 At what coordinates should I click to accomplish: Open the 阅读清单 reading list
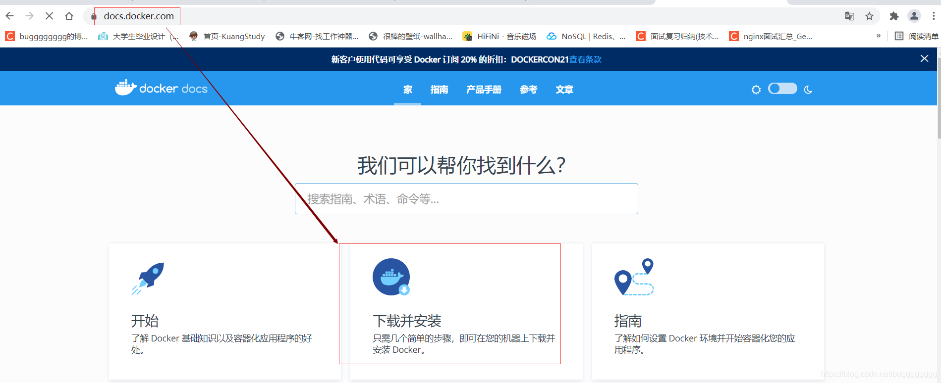coord(917,36)
